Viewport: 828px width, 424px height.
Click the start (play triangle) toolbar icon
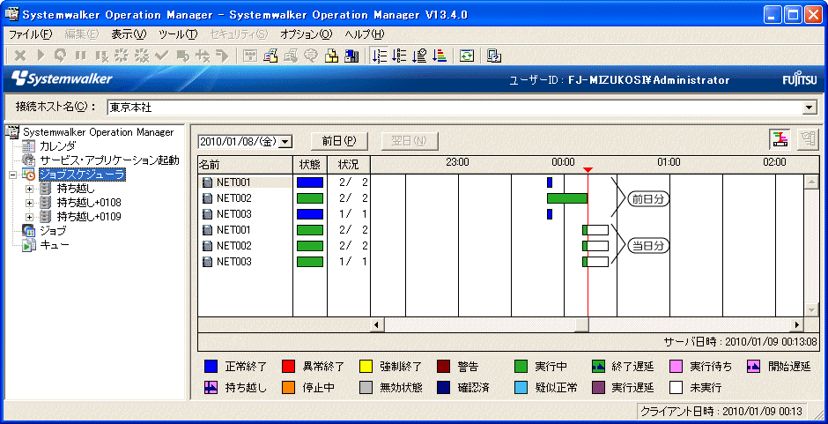(42, 56)
